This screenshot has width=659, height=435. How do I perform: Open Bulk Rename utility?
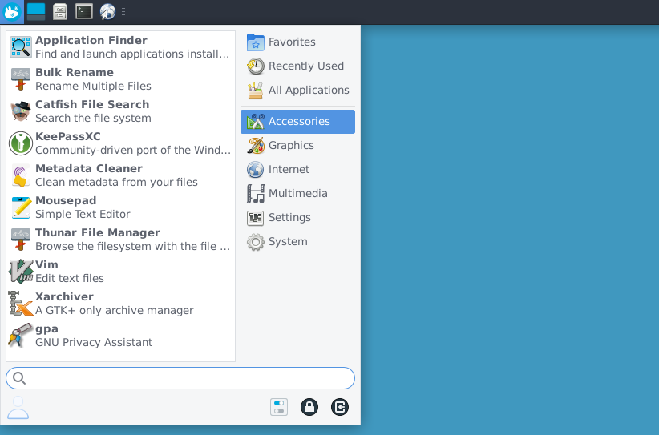pos(120,79)
